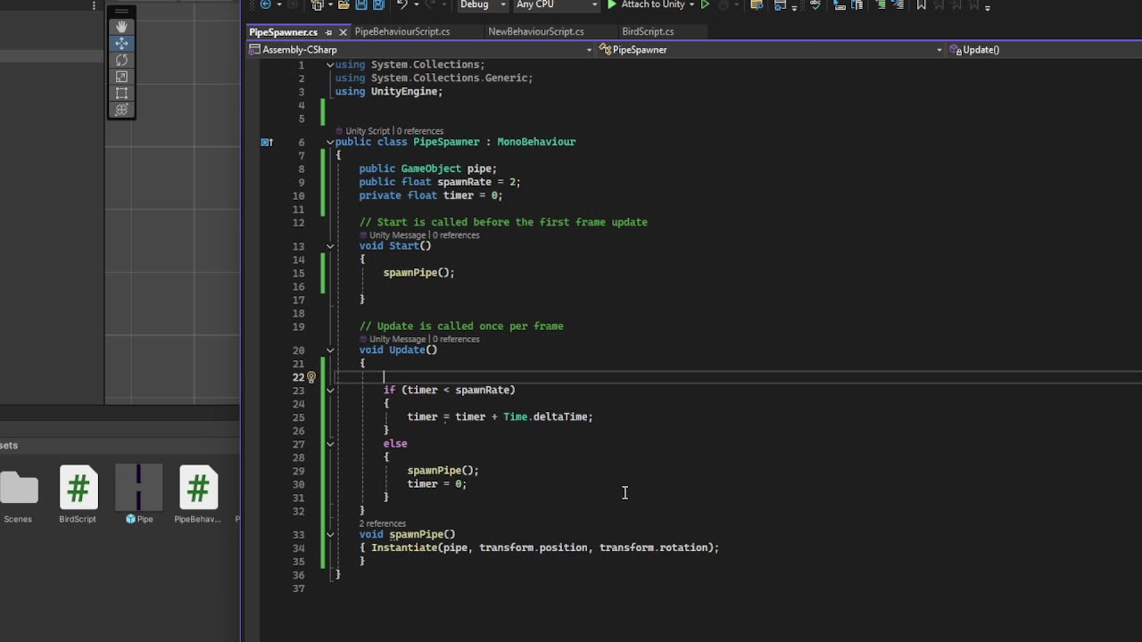
Task: Click '0 references' link above Update method
Action: pyautogui.click(x=456, y=340)
